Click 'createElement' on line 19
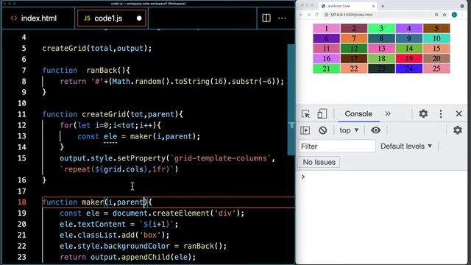Image resolution: width=471 pixels, height=265 pixels. tap(180, 213)
